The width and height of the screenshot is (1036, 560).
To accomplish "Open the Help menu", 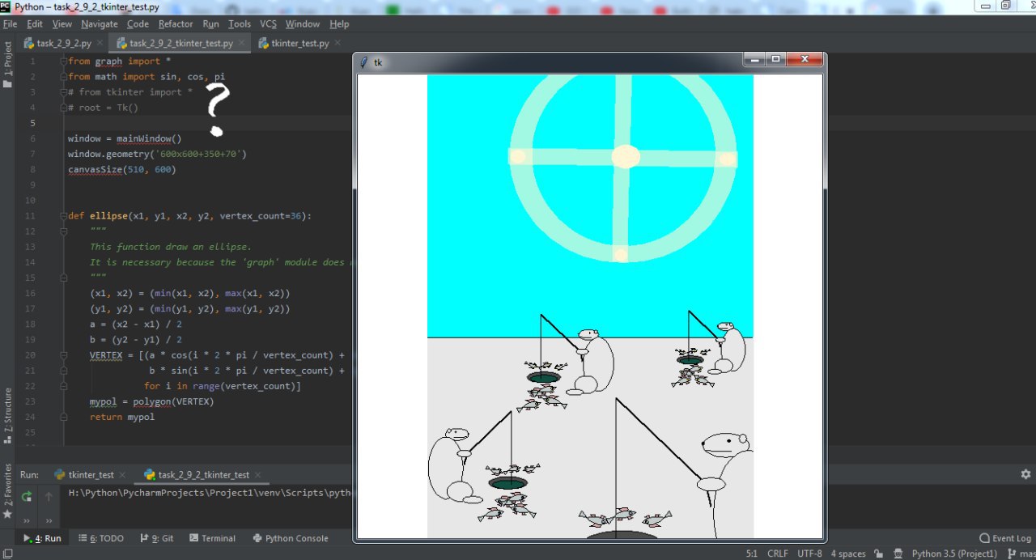I will point(339,24).
